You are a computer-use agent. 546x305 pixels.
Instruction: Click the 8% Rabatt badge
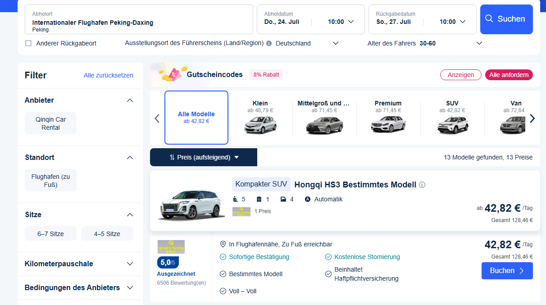coord(266,75)
